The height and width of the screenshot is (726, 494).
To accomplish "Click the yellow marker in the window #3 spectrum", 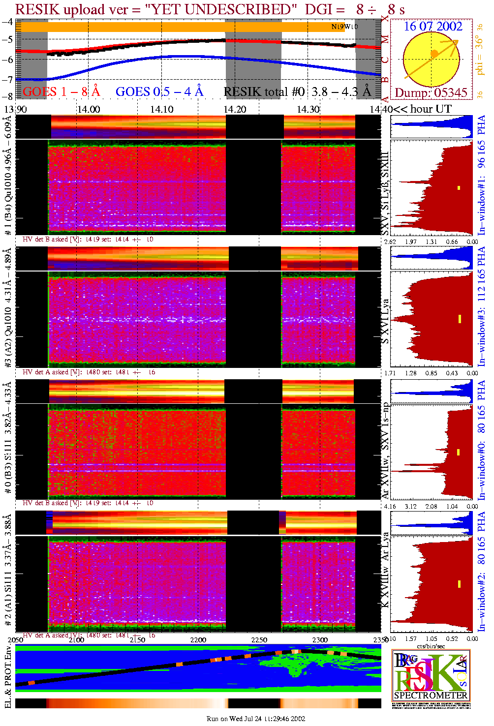I will point(460,319).
